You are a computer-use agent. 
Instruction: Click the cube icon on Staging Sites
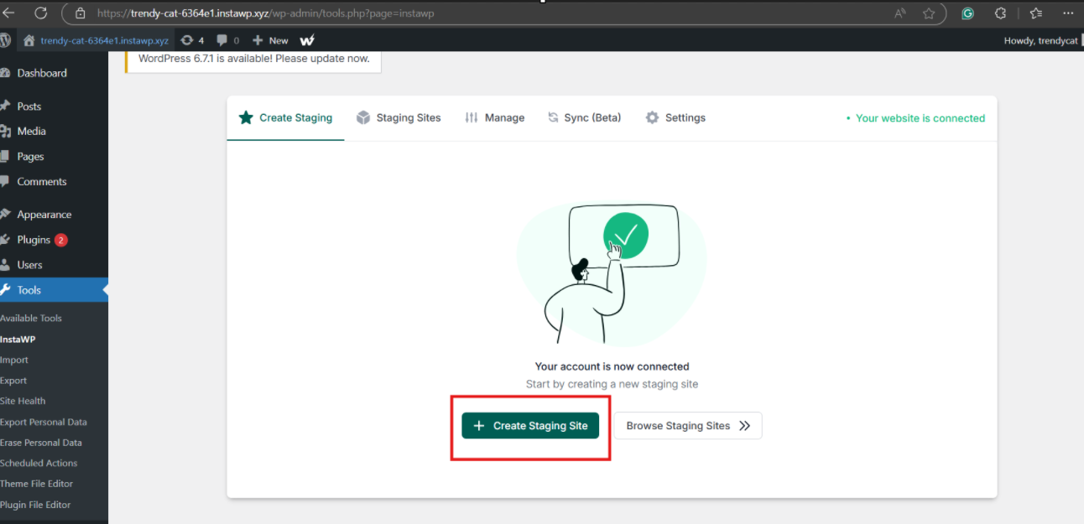363,117
